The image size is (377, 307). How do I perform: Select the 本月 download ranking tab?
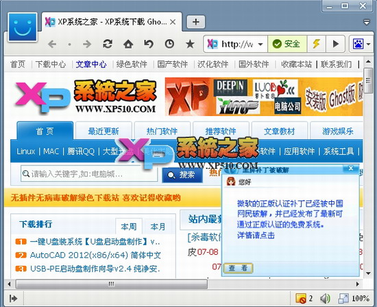[x=158, y=227]
